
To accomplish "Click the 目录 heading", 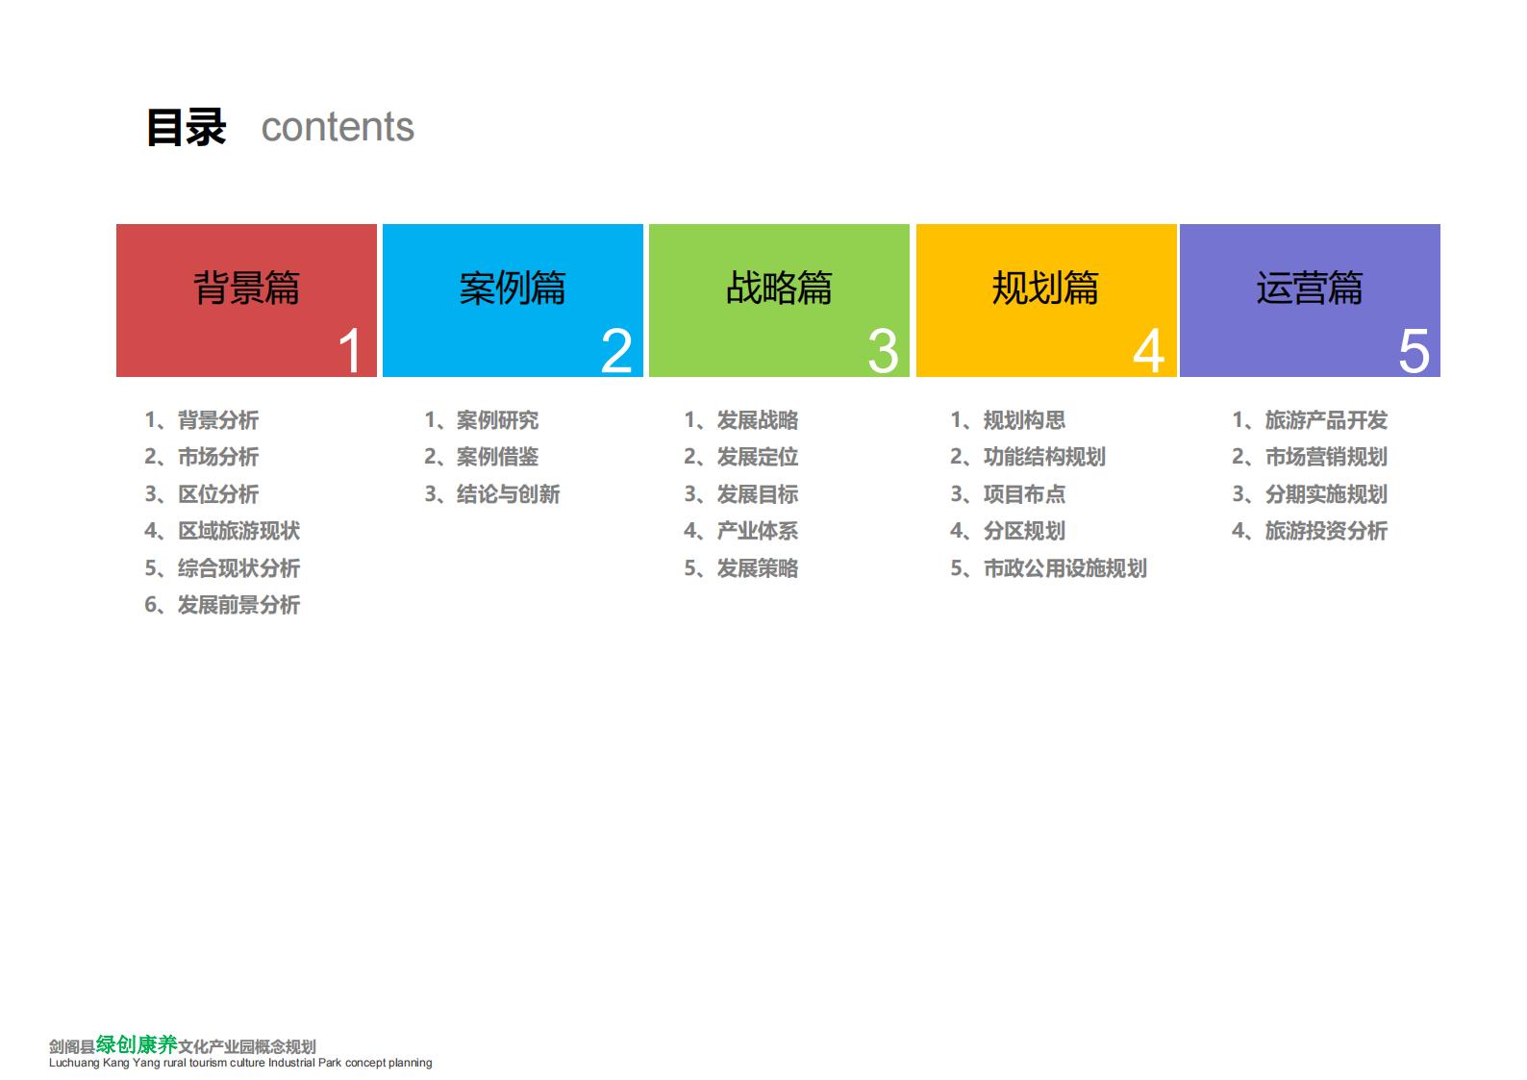I will (x=187, y=128).
